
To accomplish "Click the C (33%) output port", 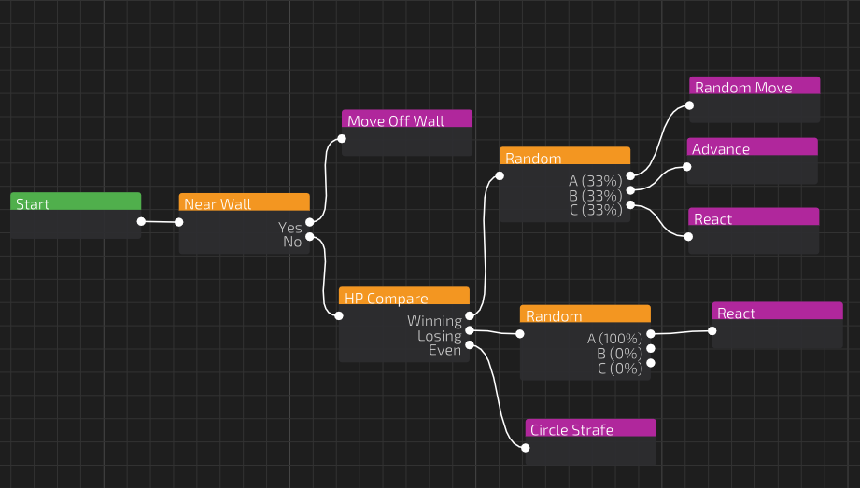I will pyautogui.click(x=630, y=204).
